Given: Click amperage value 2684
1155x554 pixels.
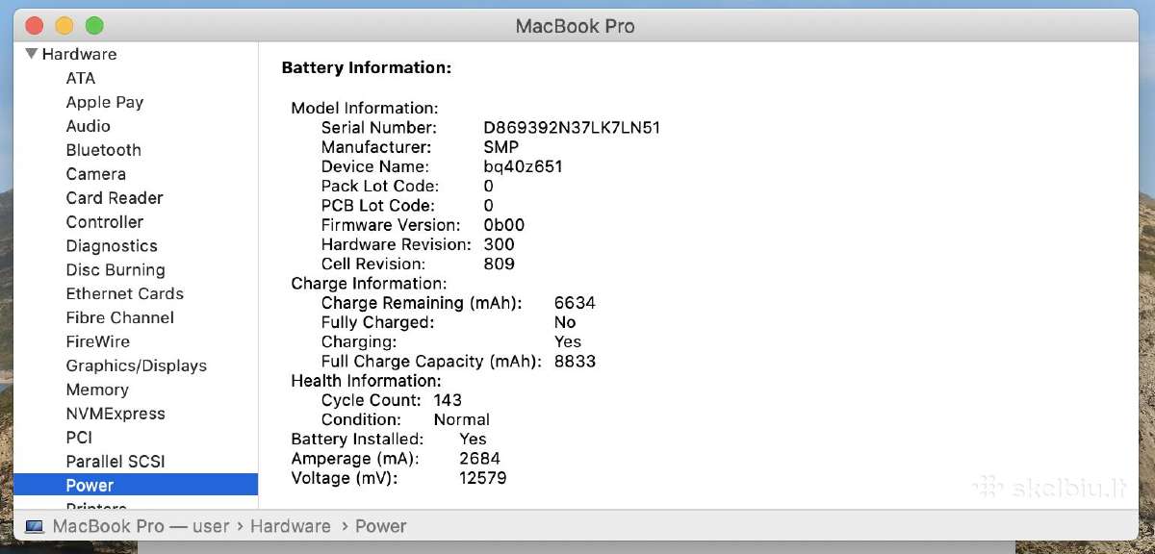Looking at the screenshot, I should tap(479, 459).
